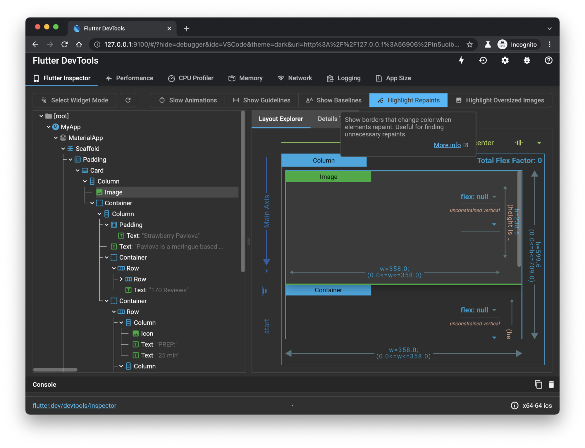
Task: Click the CPU Profiler tab icon
Action: pos(171,78)
